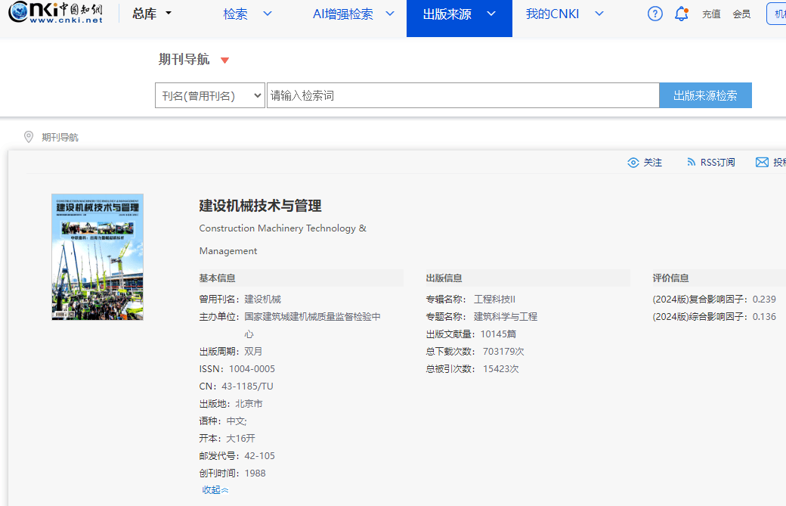Expand the 检索 menu chevron
This screenshot has height=506, width=786.
coord(268,14)
